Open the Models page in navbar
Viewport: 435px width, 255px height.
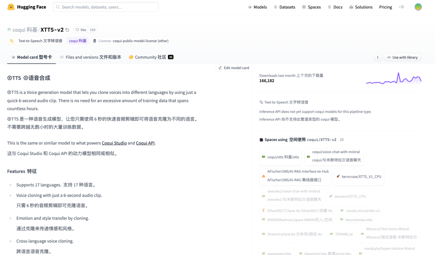click(x=257, y=7)
